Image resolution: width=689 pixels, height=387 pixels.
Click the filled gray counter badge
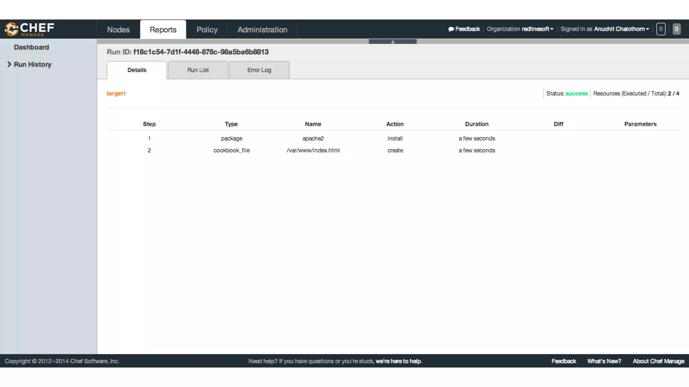pyautogui.click(x=677, y=29)
